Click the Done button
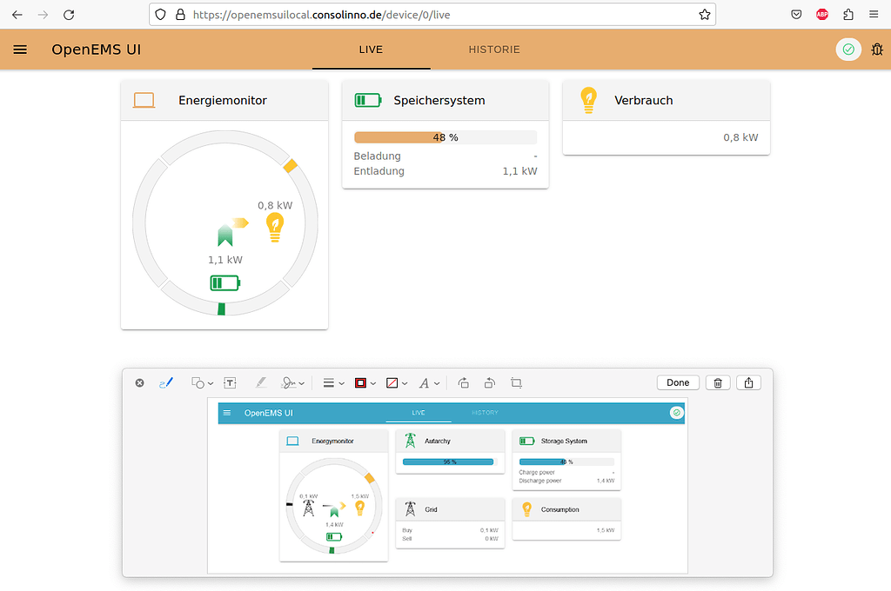 click(678, 382)
